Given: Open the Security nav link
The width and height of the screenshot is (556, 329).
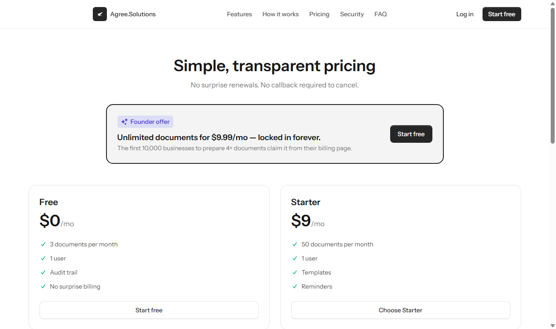Looking at the screenshot, I should point(352,14).
